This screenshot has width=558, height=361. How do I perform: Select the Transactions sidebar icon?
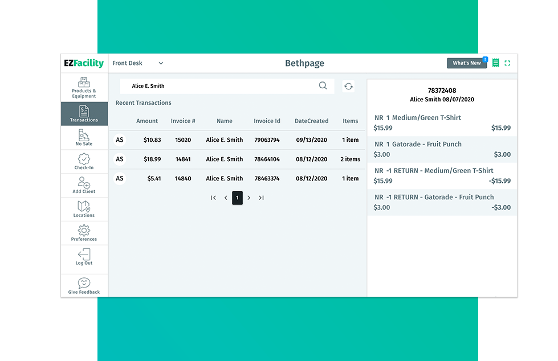[x=84, y=113]
